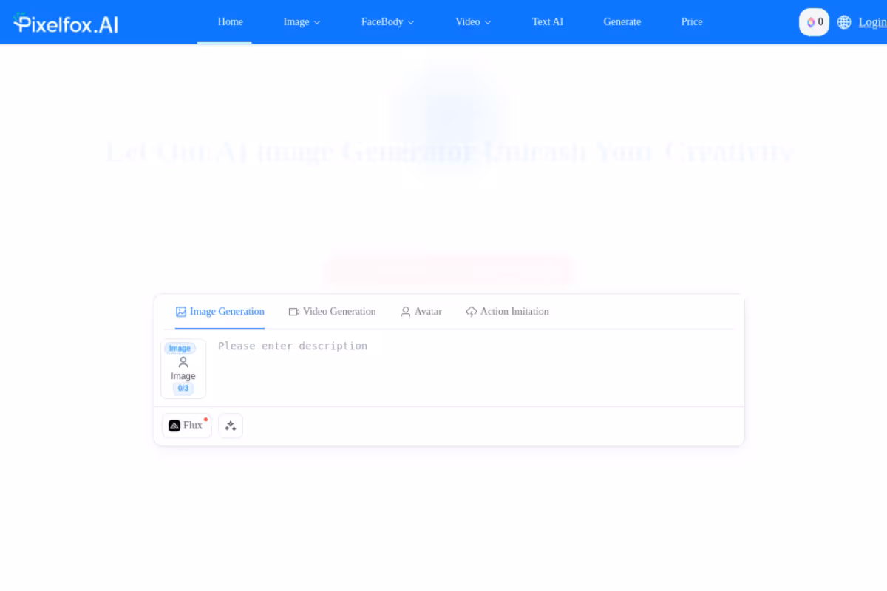Open the Text AI menu item
Screen dimensions: 887x591
548,22
